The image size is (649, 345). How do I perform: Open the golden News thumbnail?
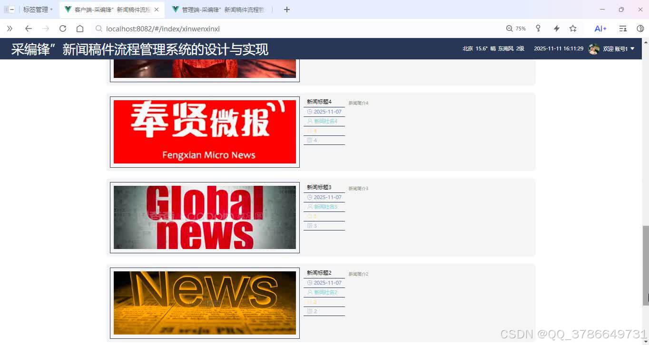point(205,303)
